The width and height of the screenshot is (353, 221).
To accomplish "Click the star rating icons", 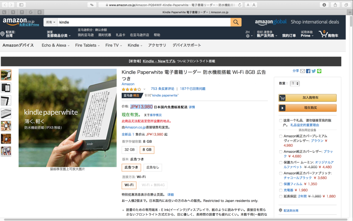I will (x=131, y=89).
